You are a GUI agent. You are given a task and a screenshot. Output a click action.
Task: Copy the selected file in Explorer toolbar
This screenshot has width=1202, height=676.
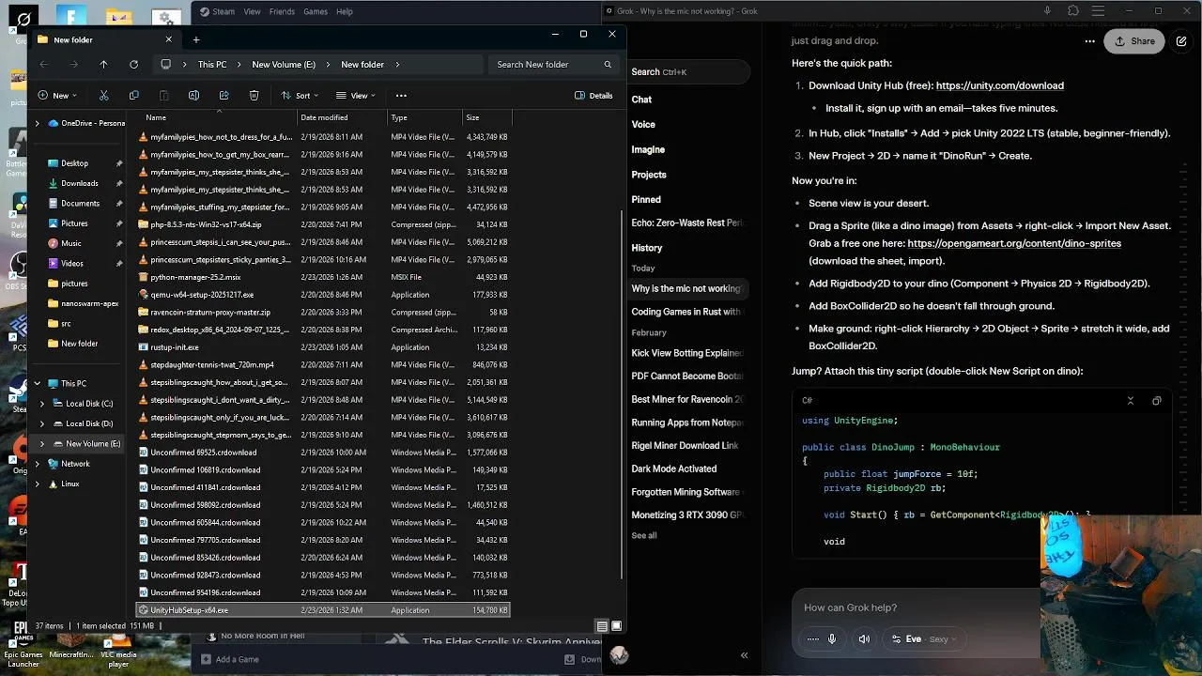[x=133, y=95]
